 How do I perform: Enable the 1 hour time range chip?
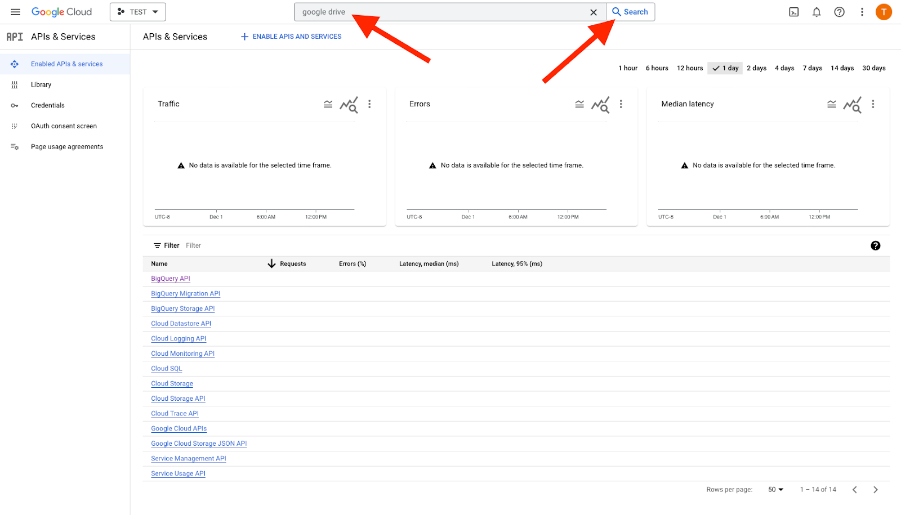pos(627,68)
